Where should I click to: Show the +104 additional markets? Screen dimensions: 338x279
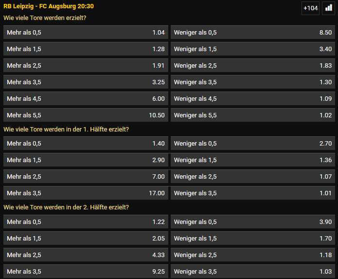pyautogui.click(x=310, y=8)
